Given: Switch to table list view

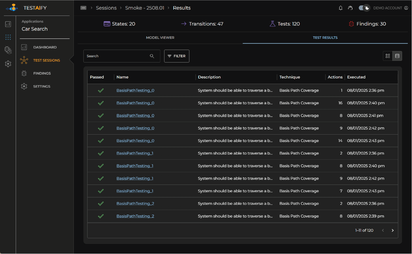Looking at the screenshot, I should pyautogui.click(x=397, y=56).
